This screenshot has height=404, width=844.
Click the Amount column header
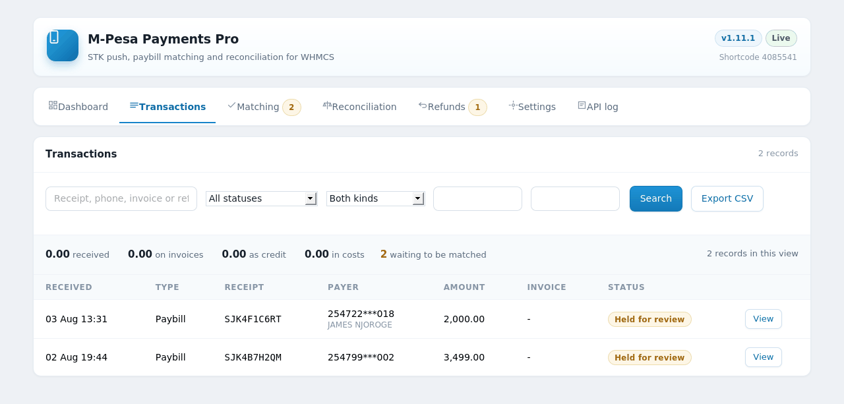[464, 287]
